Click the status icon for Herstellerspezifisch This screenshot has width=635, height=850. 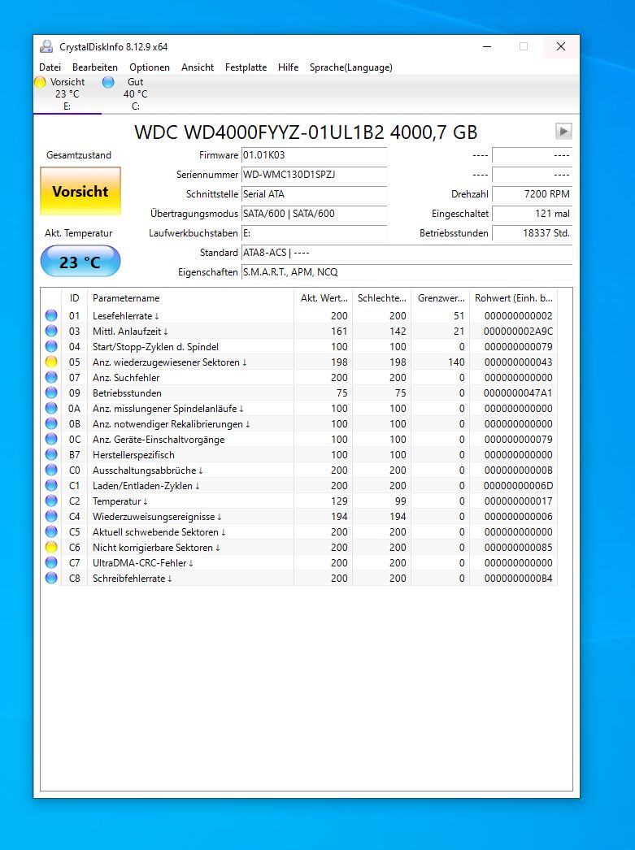pyautogui.click(x=51, y=454)
